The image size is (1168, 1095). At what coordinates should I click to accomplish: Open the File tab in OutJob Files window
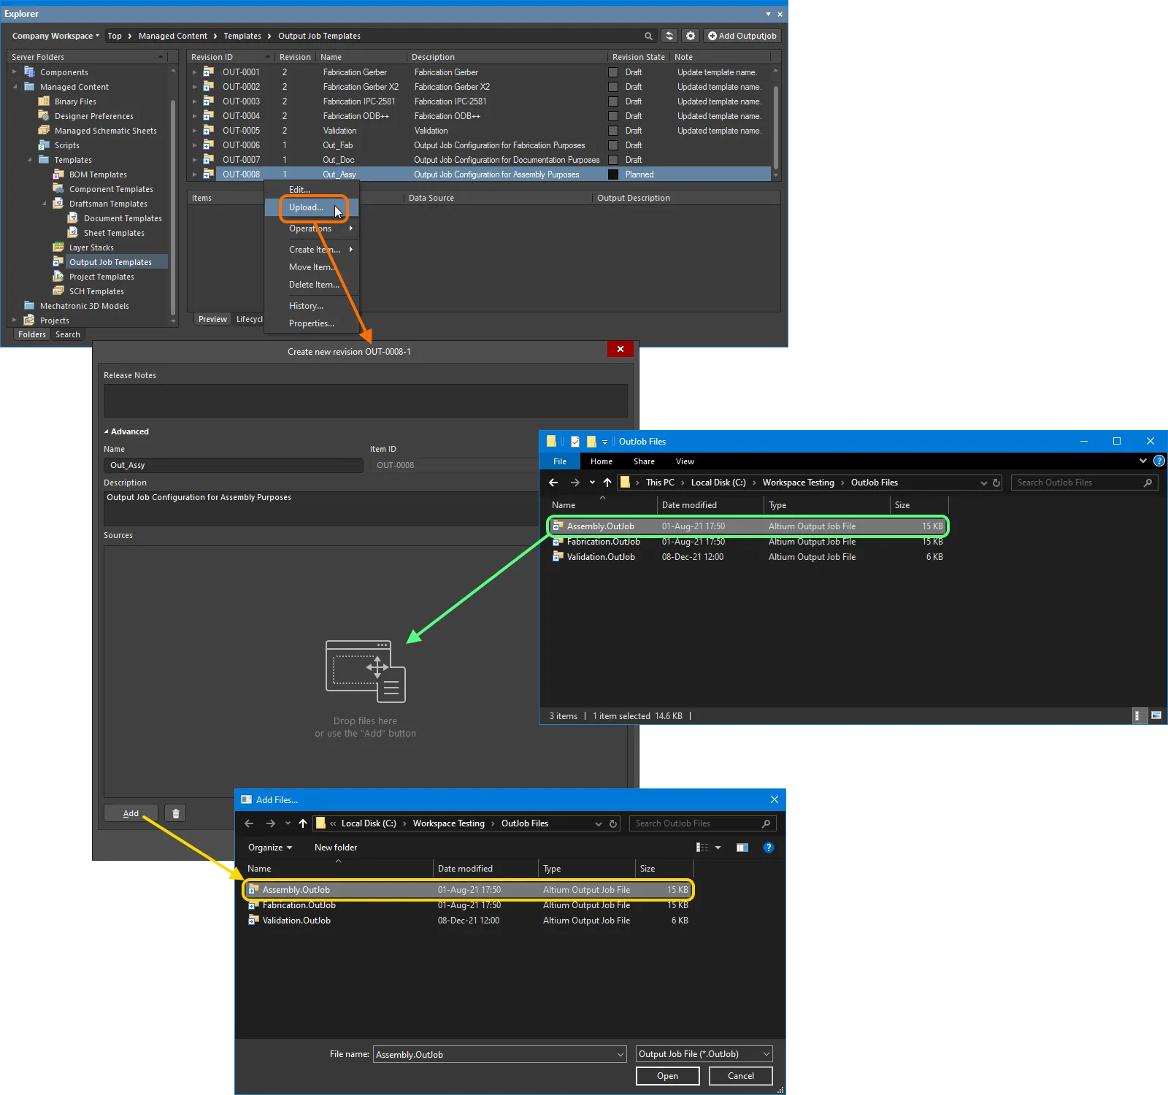point(560,461)
